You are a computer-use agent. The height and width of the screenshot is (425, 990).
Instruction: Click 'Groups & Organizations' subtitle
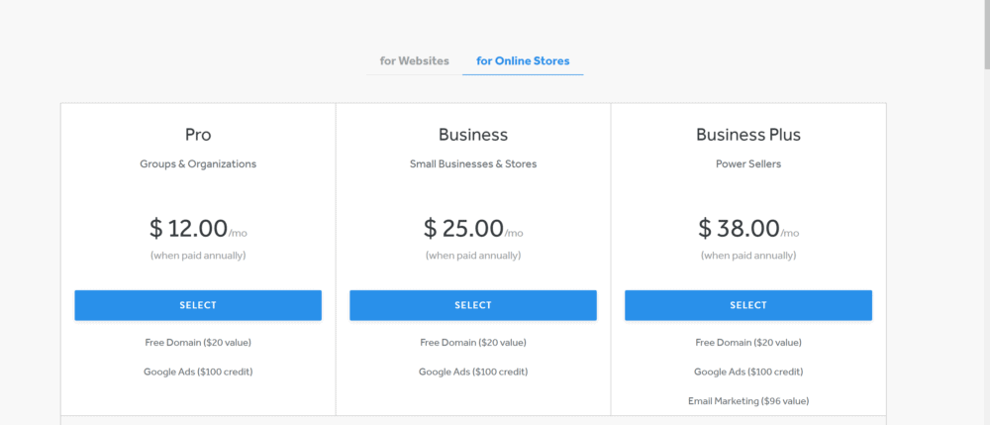coord(198,164)
